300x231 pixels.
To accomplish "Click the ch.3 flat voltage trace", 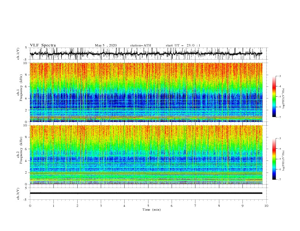I will [x=146, y=193].
